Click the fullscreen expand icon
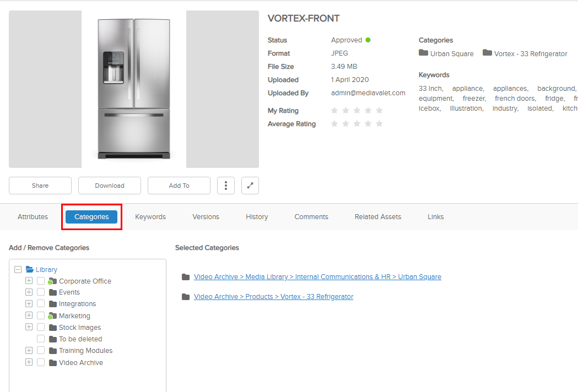 [x=250, y=185]
